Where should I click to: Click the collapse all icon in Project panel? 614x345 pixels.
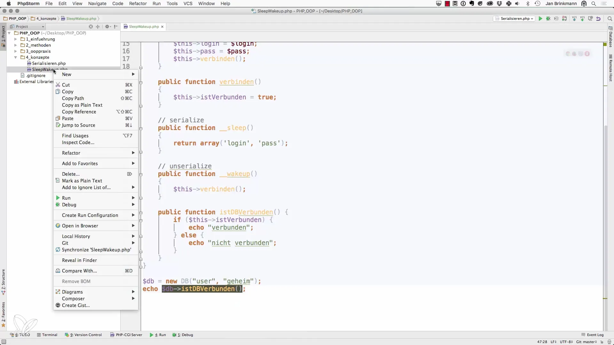(98, 27)
